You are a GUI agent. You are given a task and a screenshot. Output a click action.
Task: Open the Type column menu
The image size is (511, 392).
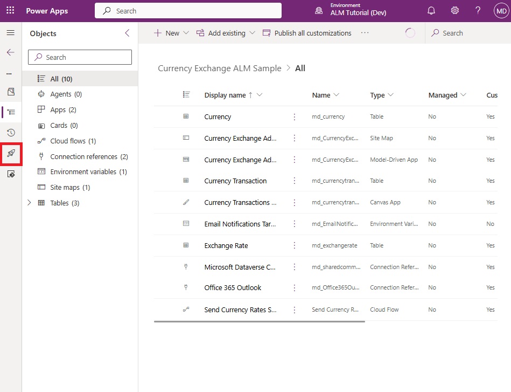[390, 95]
